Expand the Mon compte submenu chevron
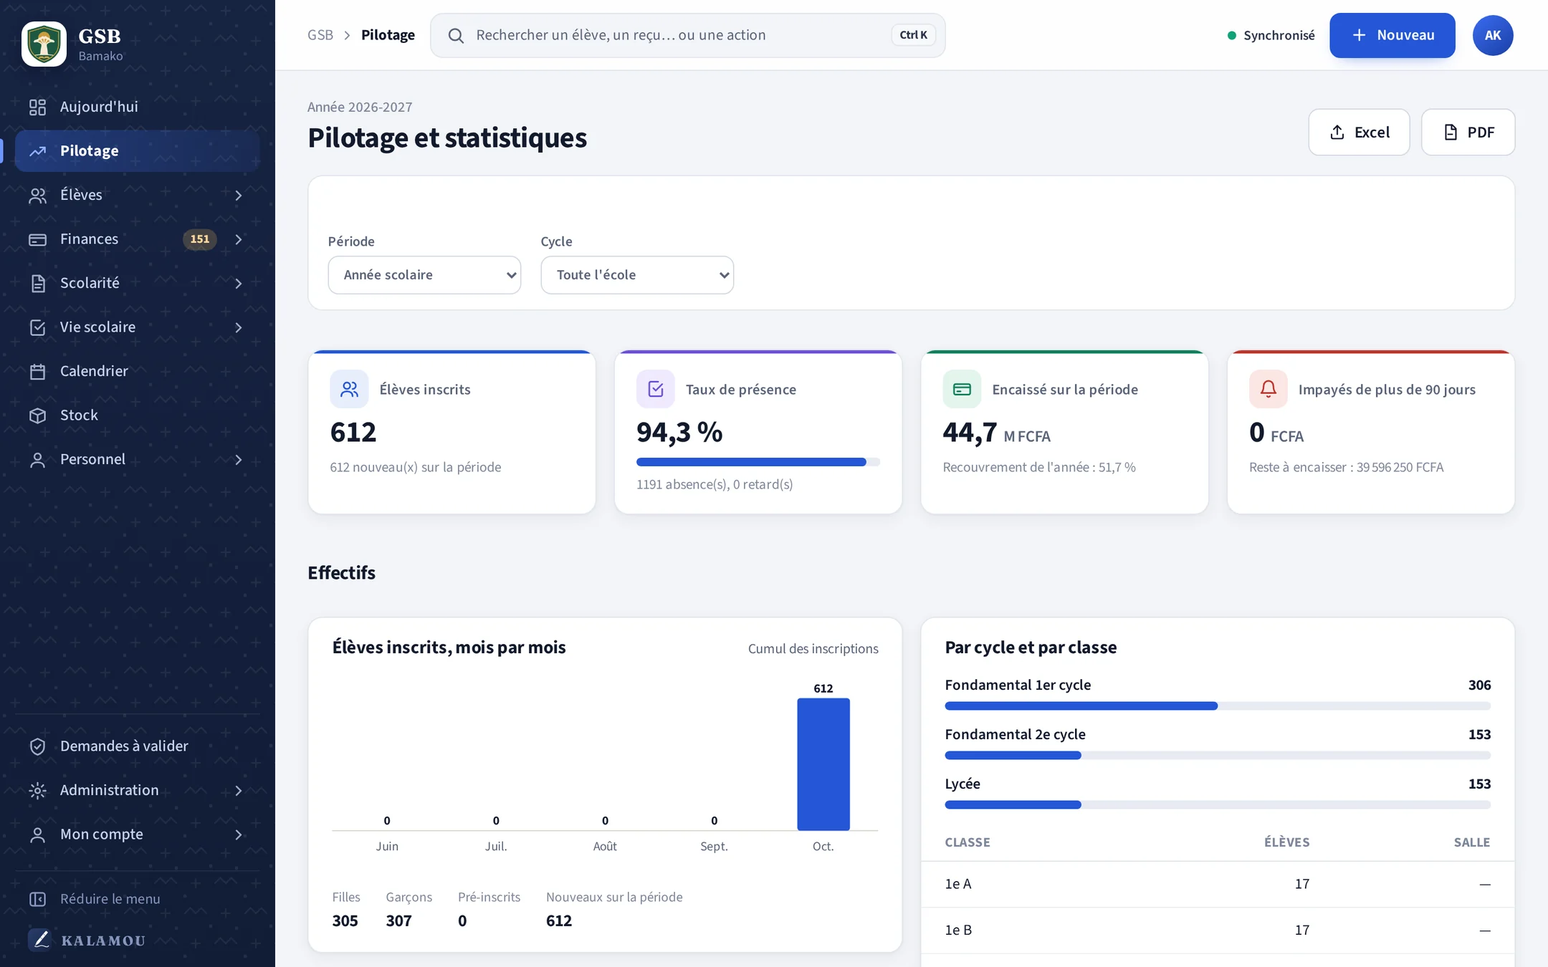 [x=239, y=834]
